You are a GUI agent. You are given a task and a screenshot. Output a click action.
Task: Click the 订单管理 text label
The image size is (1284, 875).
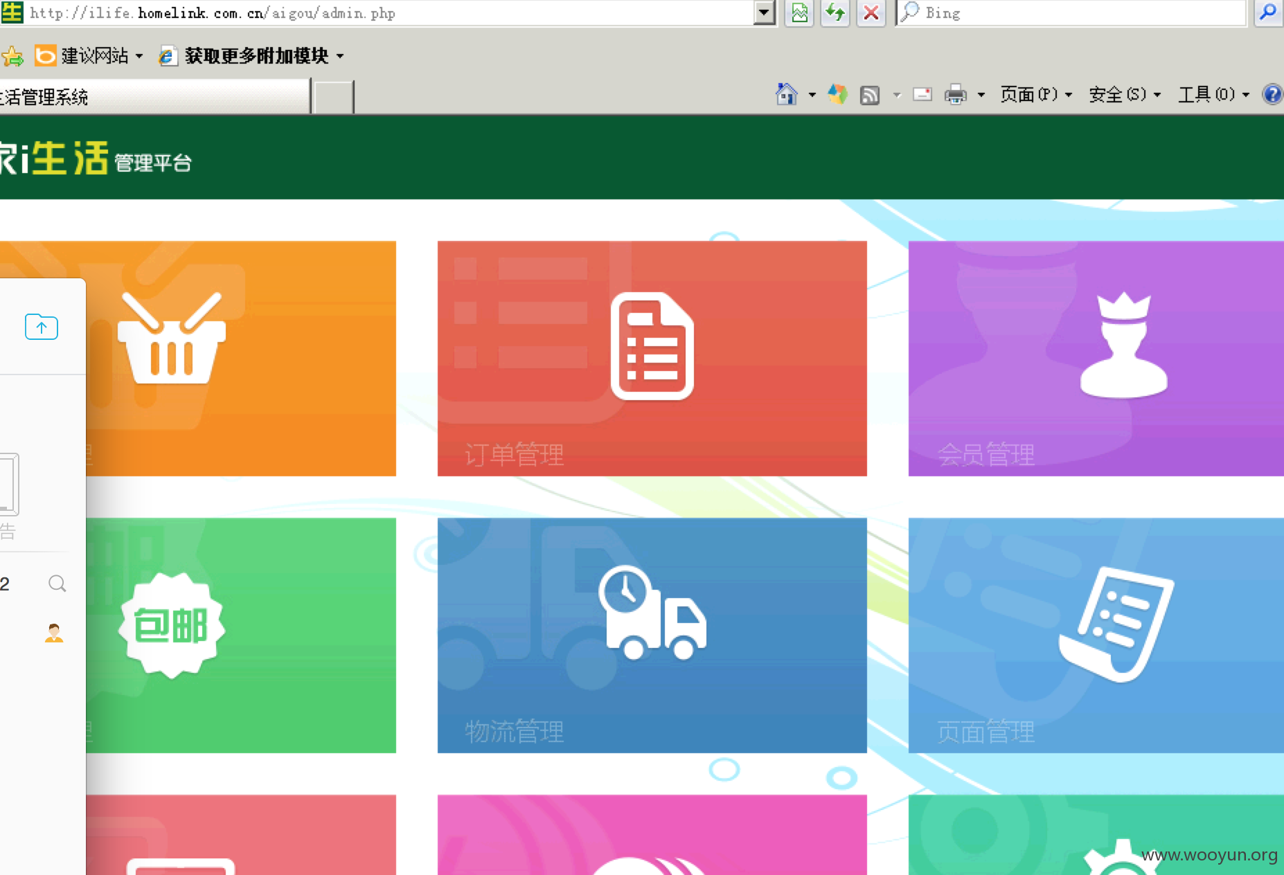514,455
